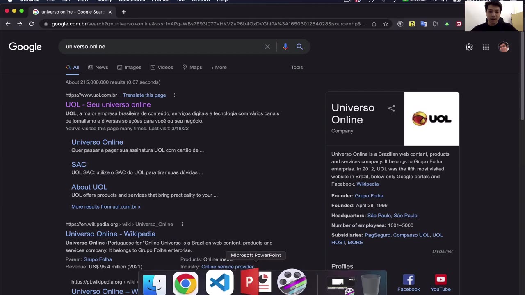Start voice search with the microphone
The width and height of the screenshot is (525, 295).
click(285, 47)
